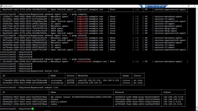
Task: Click the 'HA subnet tenant' name entry
Action: point(81,97)
